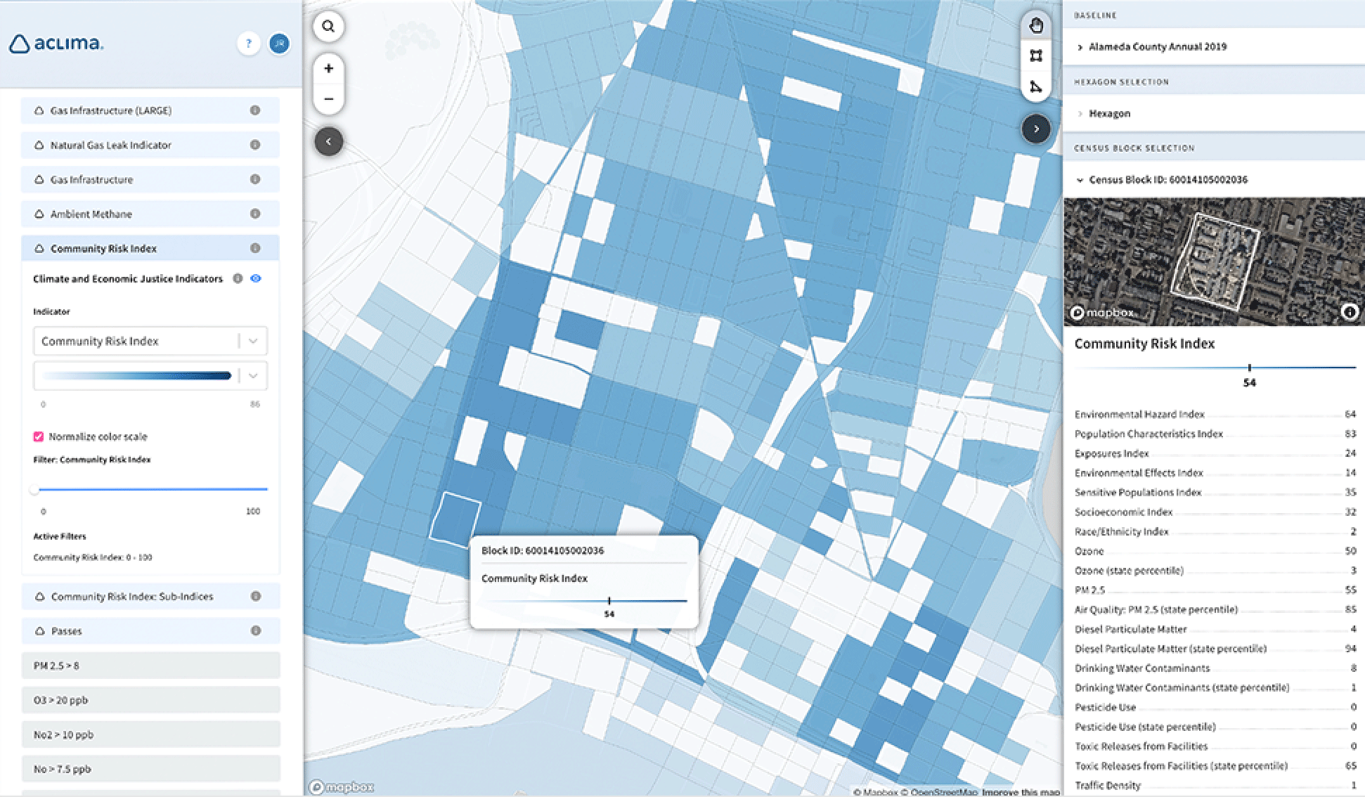Screen dimensions: 1365x797
Task: Collapse the right panel with arrow button
Action: click(x=1036, y=129)
